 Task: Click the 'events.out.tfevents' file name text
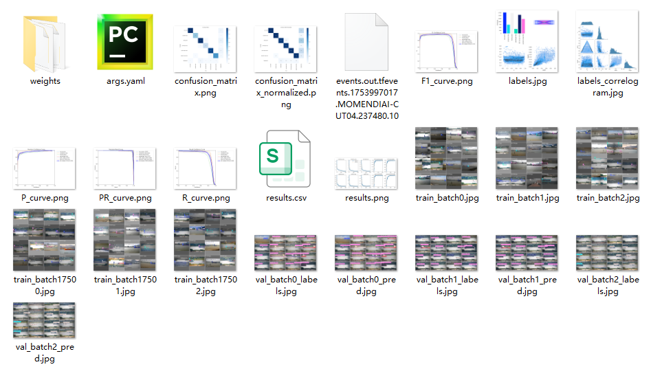367,98
